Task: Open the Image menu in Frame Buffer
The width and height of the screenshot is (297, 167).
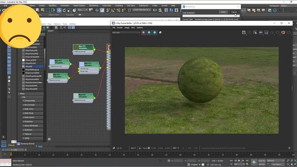Action: tap(127, 28)
